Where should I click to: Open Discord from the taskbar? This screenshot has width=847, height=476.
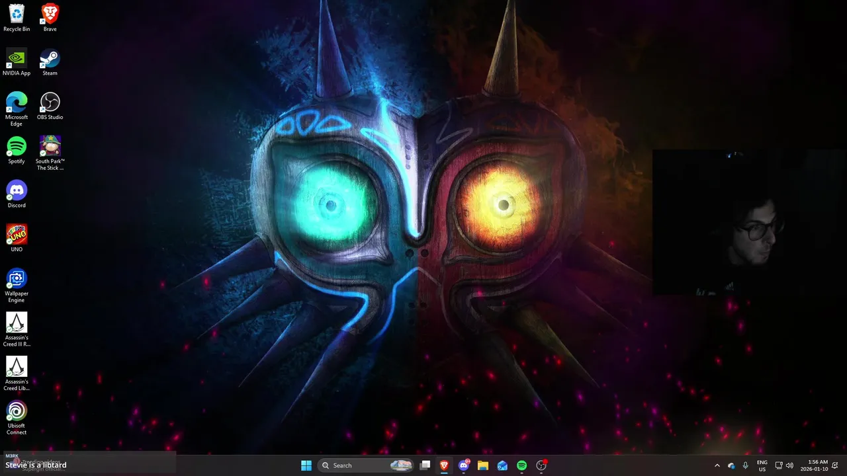pos(464,465)
